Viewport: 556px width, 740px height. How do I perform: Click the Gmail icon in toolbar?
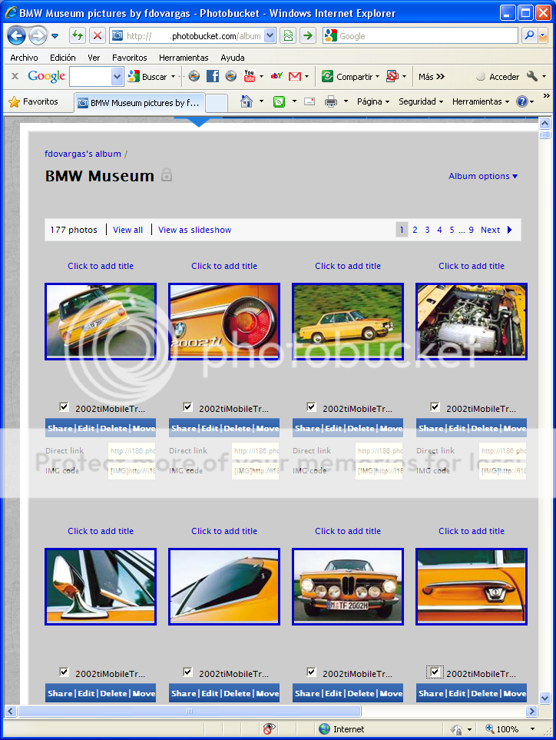(x=294, y=76)
